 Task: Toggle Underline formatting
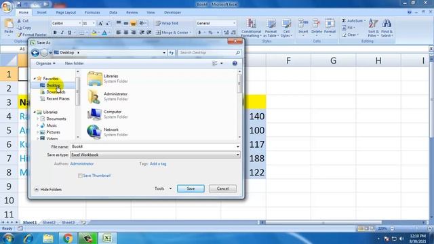pyautogui.click(x=69, y=33)
